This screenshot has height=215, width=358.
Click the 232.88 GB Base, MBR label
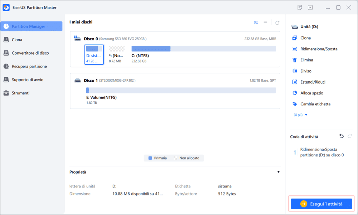coord(260,39)
